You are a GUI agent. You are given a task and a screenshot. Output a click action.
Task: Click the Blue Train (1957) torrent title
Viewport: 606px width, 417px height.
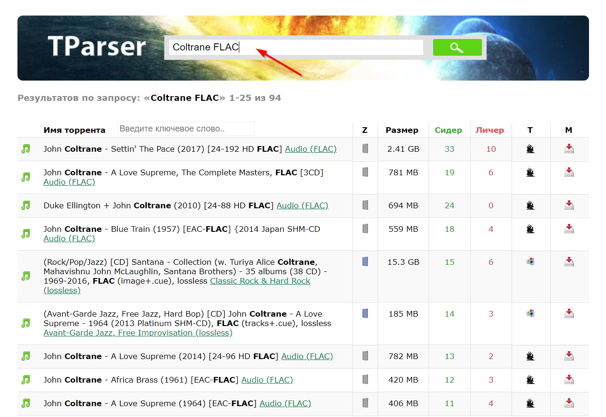click(x=182, y=229)
